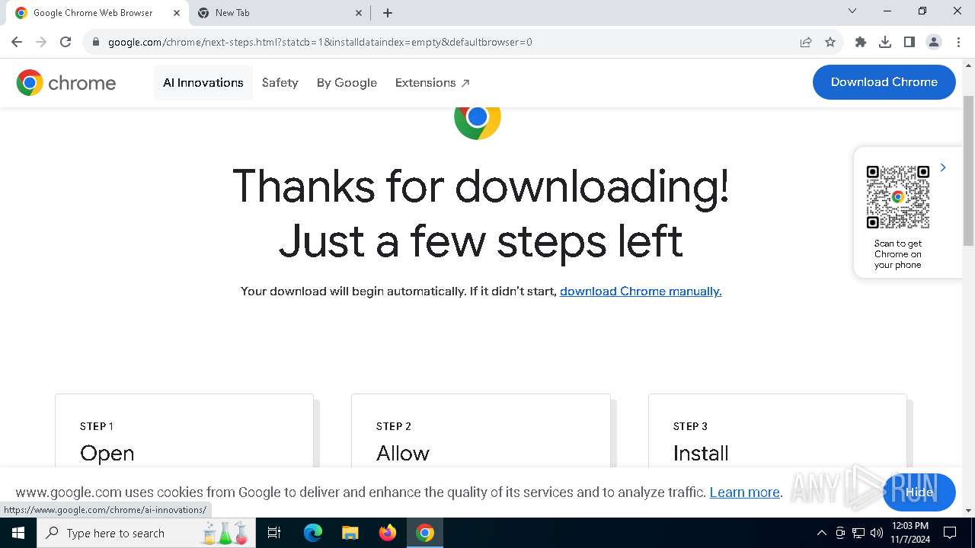Image resolution: width=975 pixels, height=548 pixels.
Task: Open the notification center icon
Action: click(950, 533)
